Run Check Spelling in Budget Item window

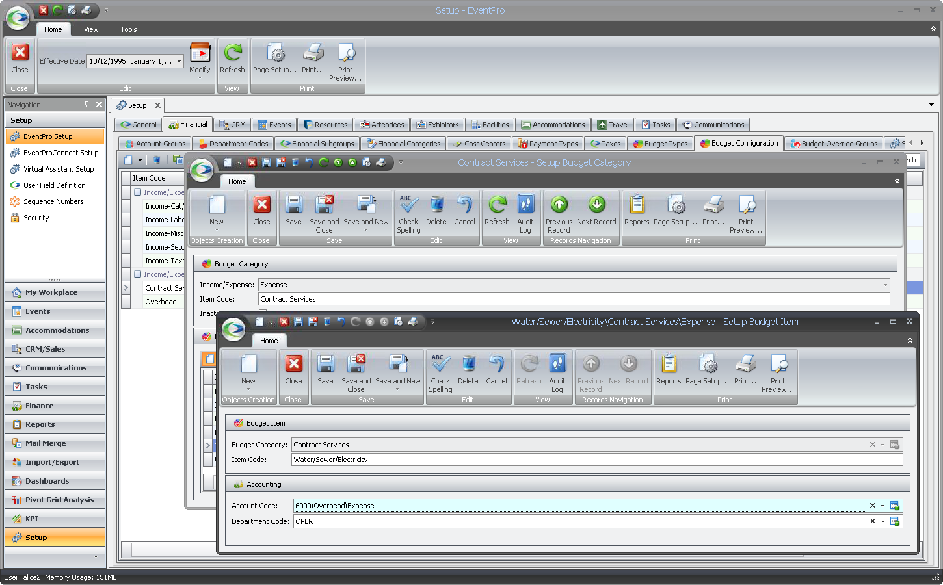(440, 374)
